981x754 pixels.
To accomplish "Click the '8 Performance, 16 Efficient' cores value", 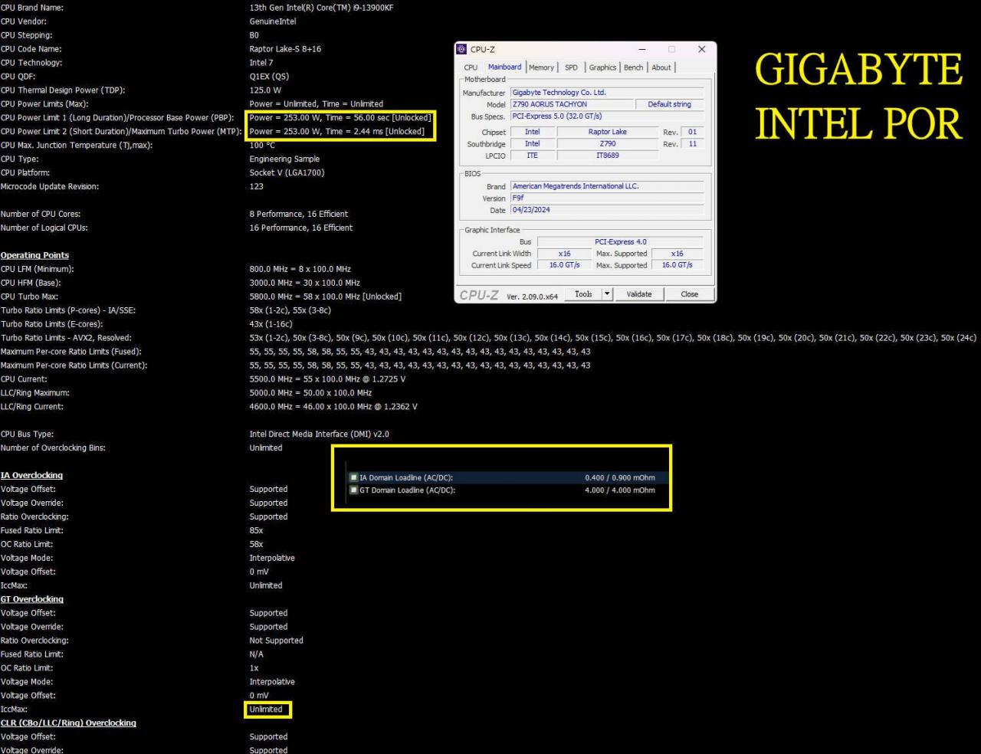I will pos(299,215).
